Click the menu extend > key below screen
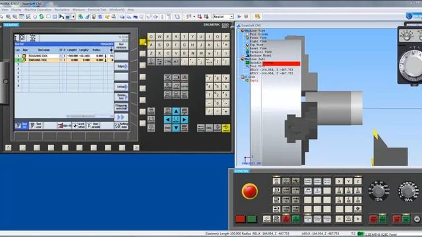 (x=136, y=147)
